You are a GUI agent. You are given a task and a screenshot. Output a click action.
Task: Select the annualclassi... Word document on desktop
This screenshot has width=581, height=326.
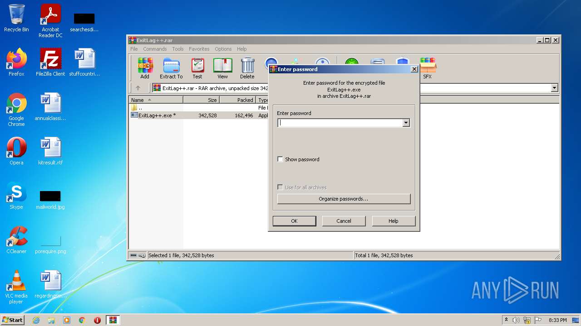click(50, 107)
